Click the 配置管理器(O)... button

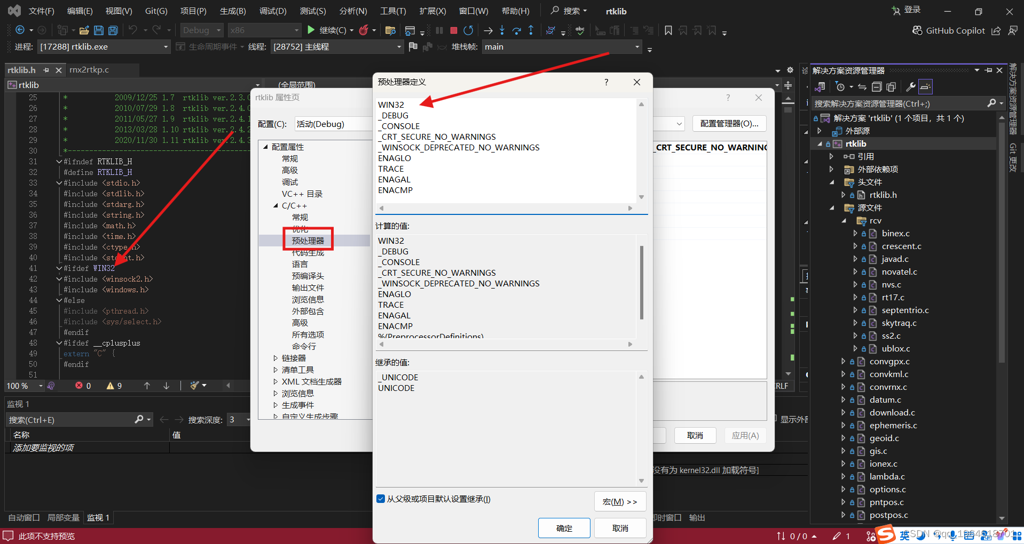(x=729, y=123)
